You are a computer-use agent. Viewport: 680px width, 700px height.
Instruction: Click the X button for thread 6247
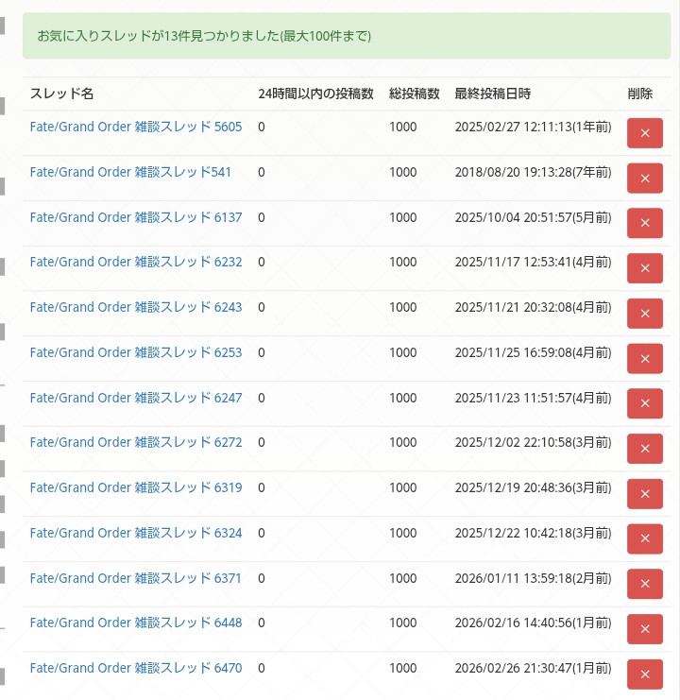(x=644, y=403)
